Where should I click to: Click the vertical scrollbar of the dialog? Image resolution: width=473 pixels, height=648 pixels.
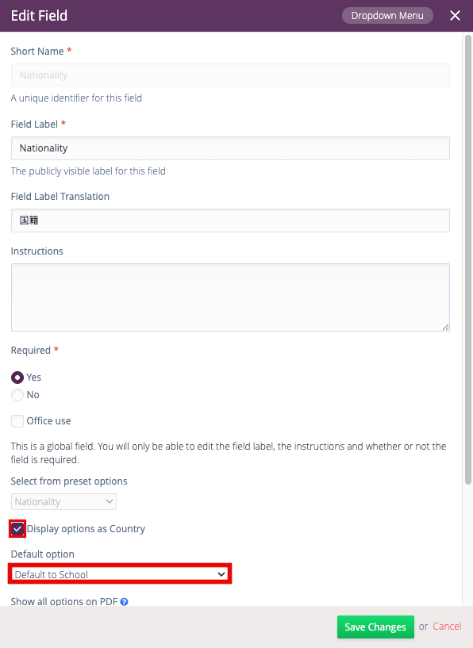[x=468, y=259]
